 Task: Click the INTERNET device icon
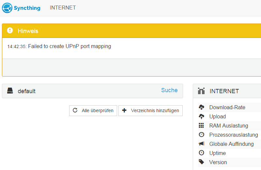(201, 91)
